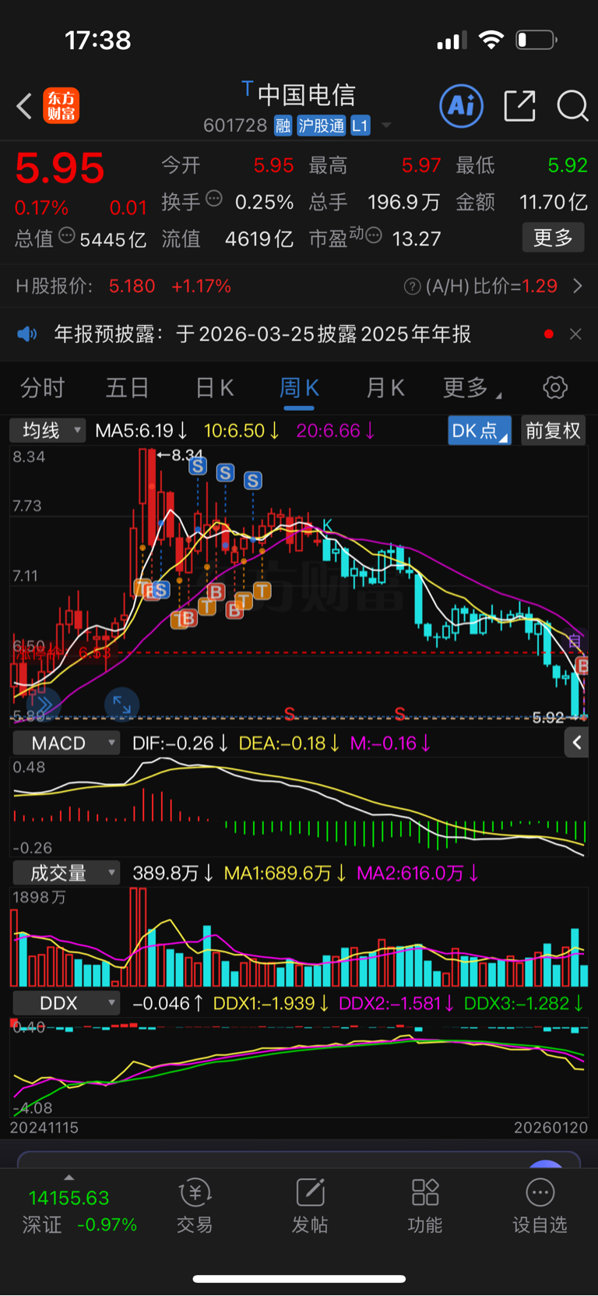The height and width of the screenshot is (1296, 598).
Task: Tap the A/H ratio question mark icon
Action: pos(413,287)
